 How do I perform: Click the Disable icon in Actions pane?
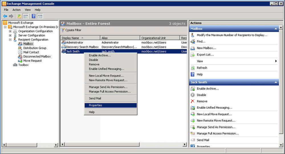[x=193, y=95]
